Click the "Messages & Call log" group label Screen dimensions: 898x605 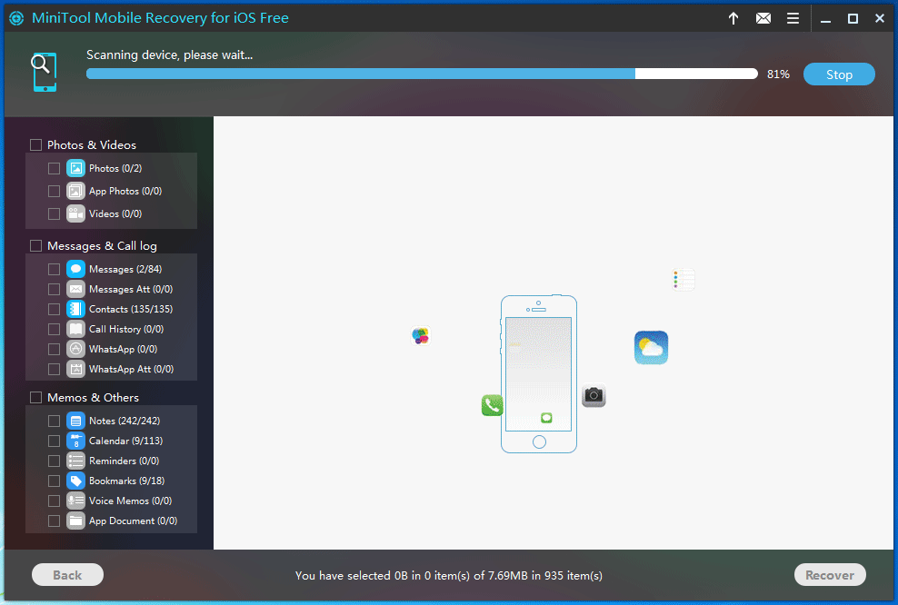[102, 245]
